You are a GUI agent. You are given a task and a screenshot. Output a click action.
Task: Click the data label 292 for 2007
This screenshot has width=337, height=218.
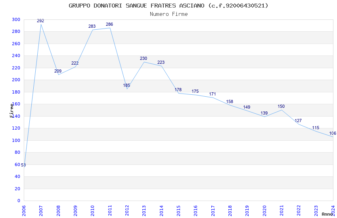40,21
